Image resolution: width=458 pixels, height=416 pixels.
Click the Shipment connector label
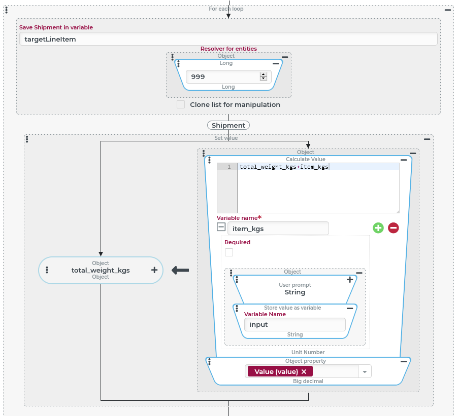(228, 125)
